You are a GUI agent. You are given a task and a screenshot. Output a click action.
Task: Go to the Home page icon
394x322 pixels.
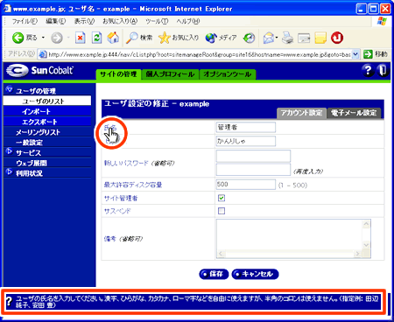(x=113, y=38)
